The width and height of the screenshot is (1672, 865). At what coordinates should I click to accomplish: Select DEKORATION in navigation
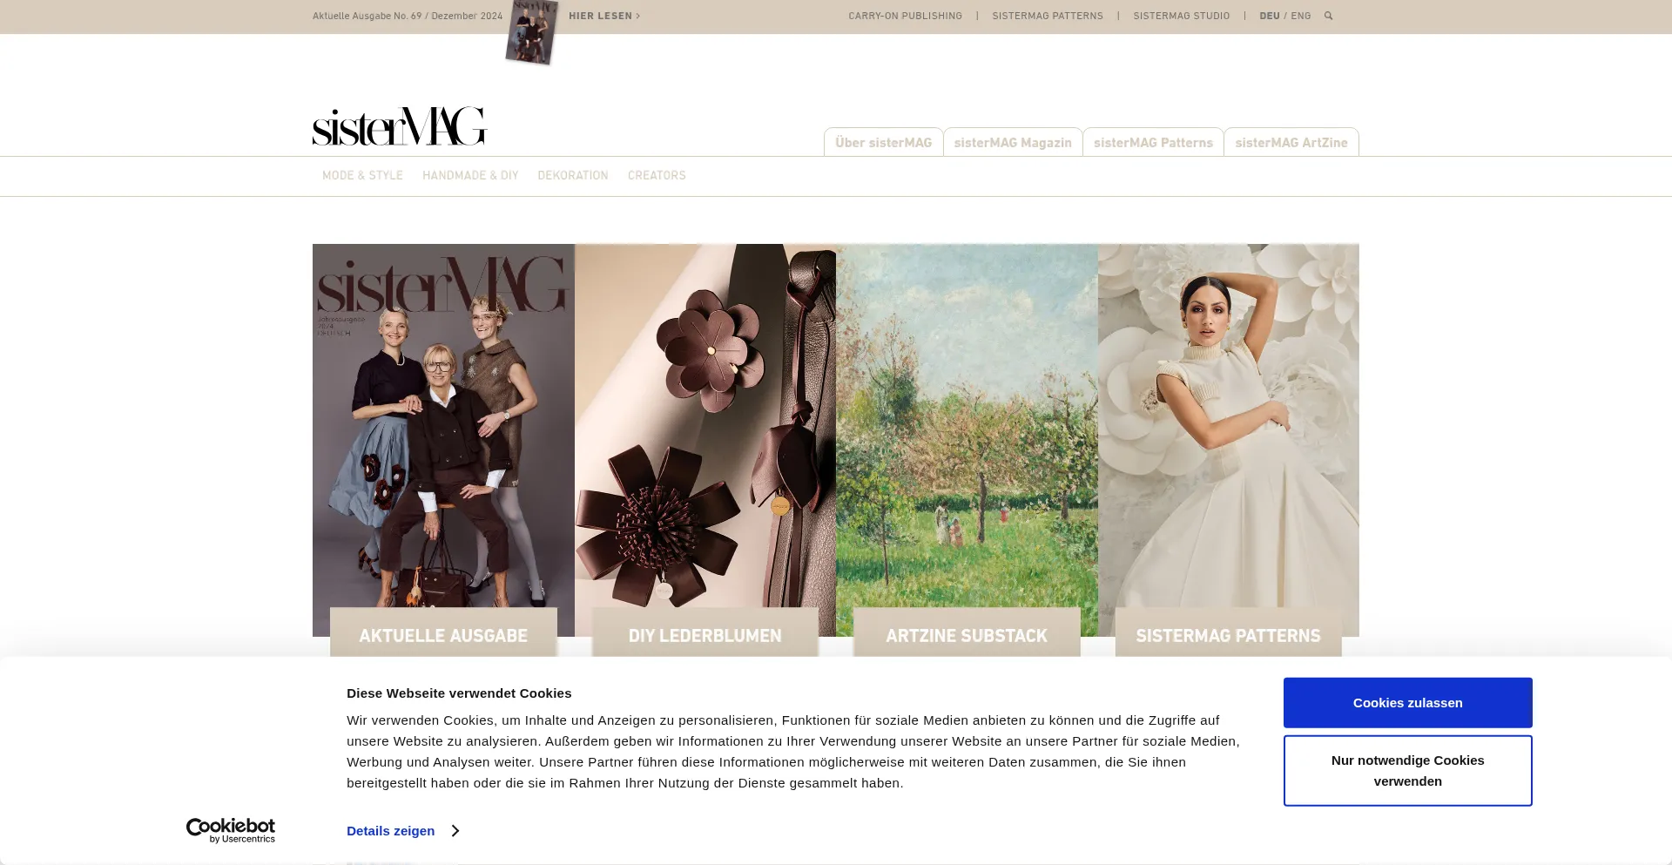[573, 176]
